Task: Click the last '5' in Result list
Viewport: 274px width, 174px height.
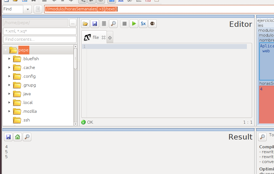Action: coord(7,157)
